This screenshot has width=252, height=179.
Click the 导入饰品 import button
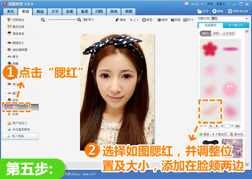pos(20,136)
